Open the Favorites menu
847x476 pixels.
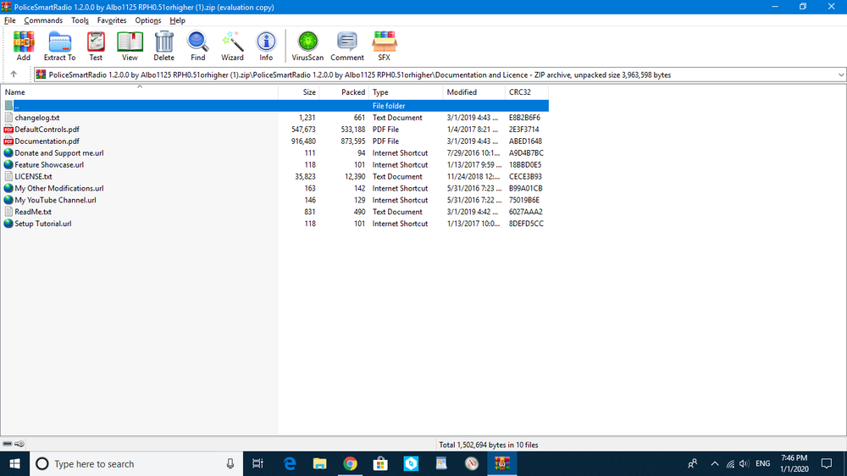point(112,20)
